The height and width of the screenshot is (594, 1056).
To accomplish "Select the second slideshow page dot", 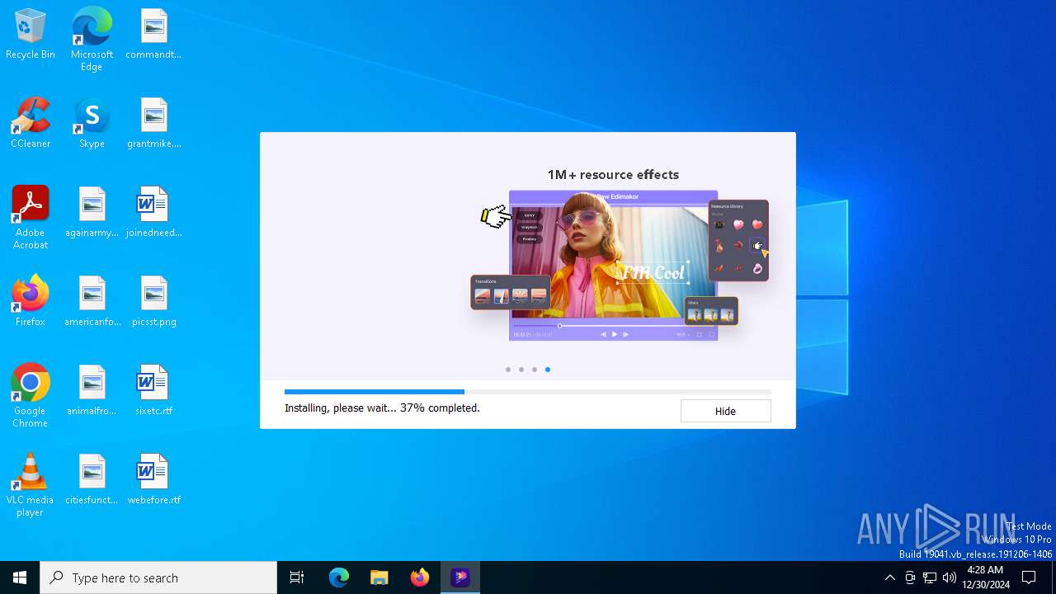I will click(521, 370).
